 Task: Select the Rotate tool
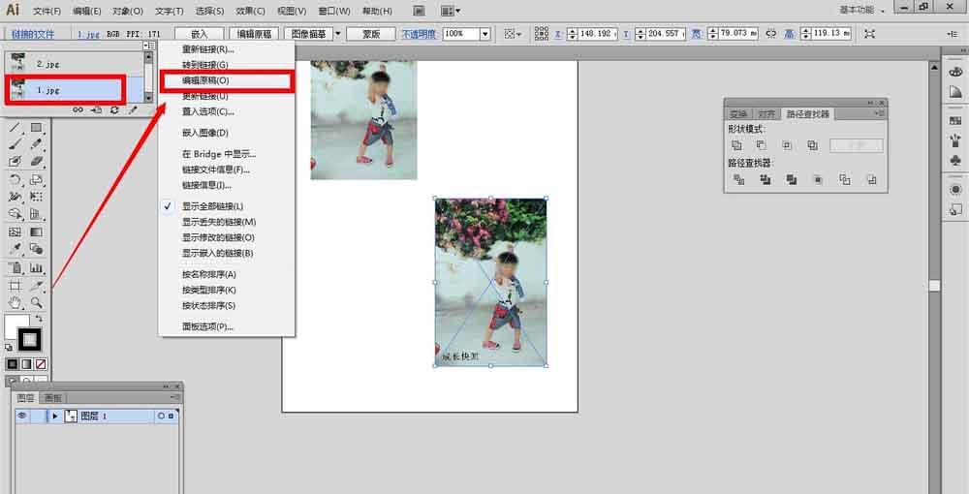[15, 180]
